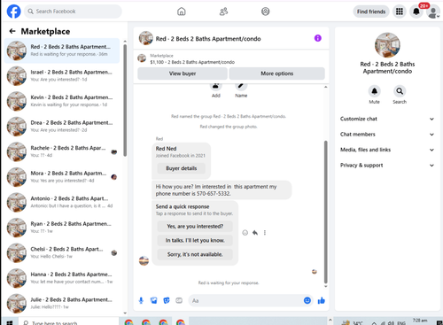
Task: Open Kevin conversation in list
Action: click(62, 101)
